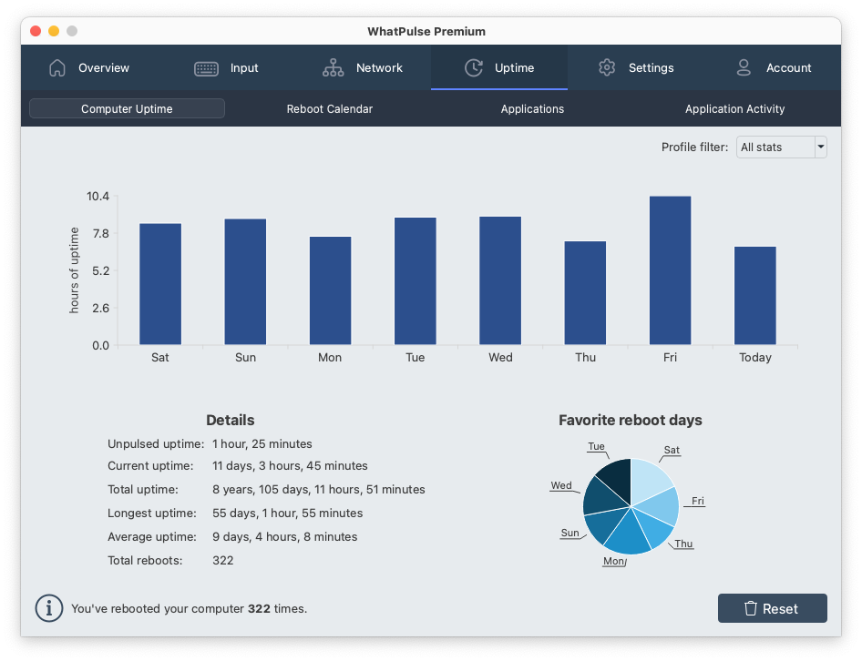Minimize the WhatPulse Premium window

coord(54,31)
